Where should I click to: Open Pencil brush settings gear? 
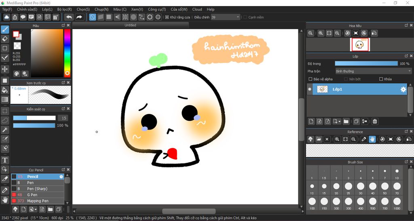click(61, 177)
